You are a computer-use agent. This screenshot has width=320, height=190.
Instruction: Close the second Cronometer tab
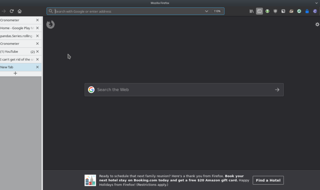click(37, 44)
